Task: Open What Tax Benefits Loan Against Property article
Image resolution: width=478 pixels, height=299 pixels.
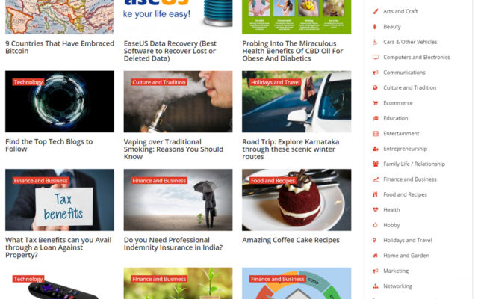Action: click(58, 247)
